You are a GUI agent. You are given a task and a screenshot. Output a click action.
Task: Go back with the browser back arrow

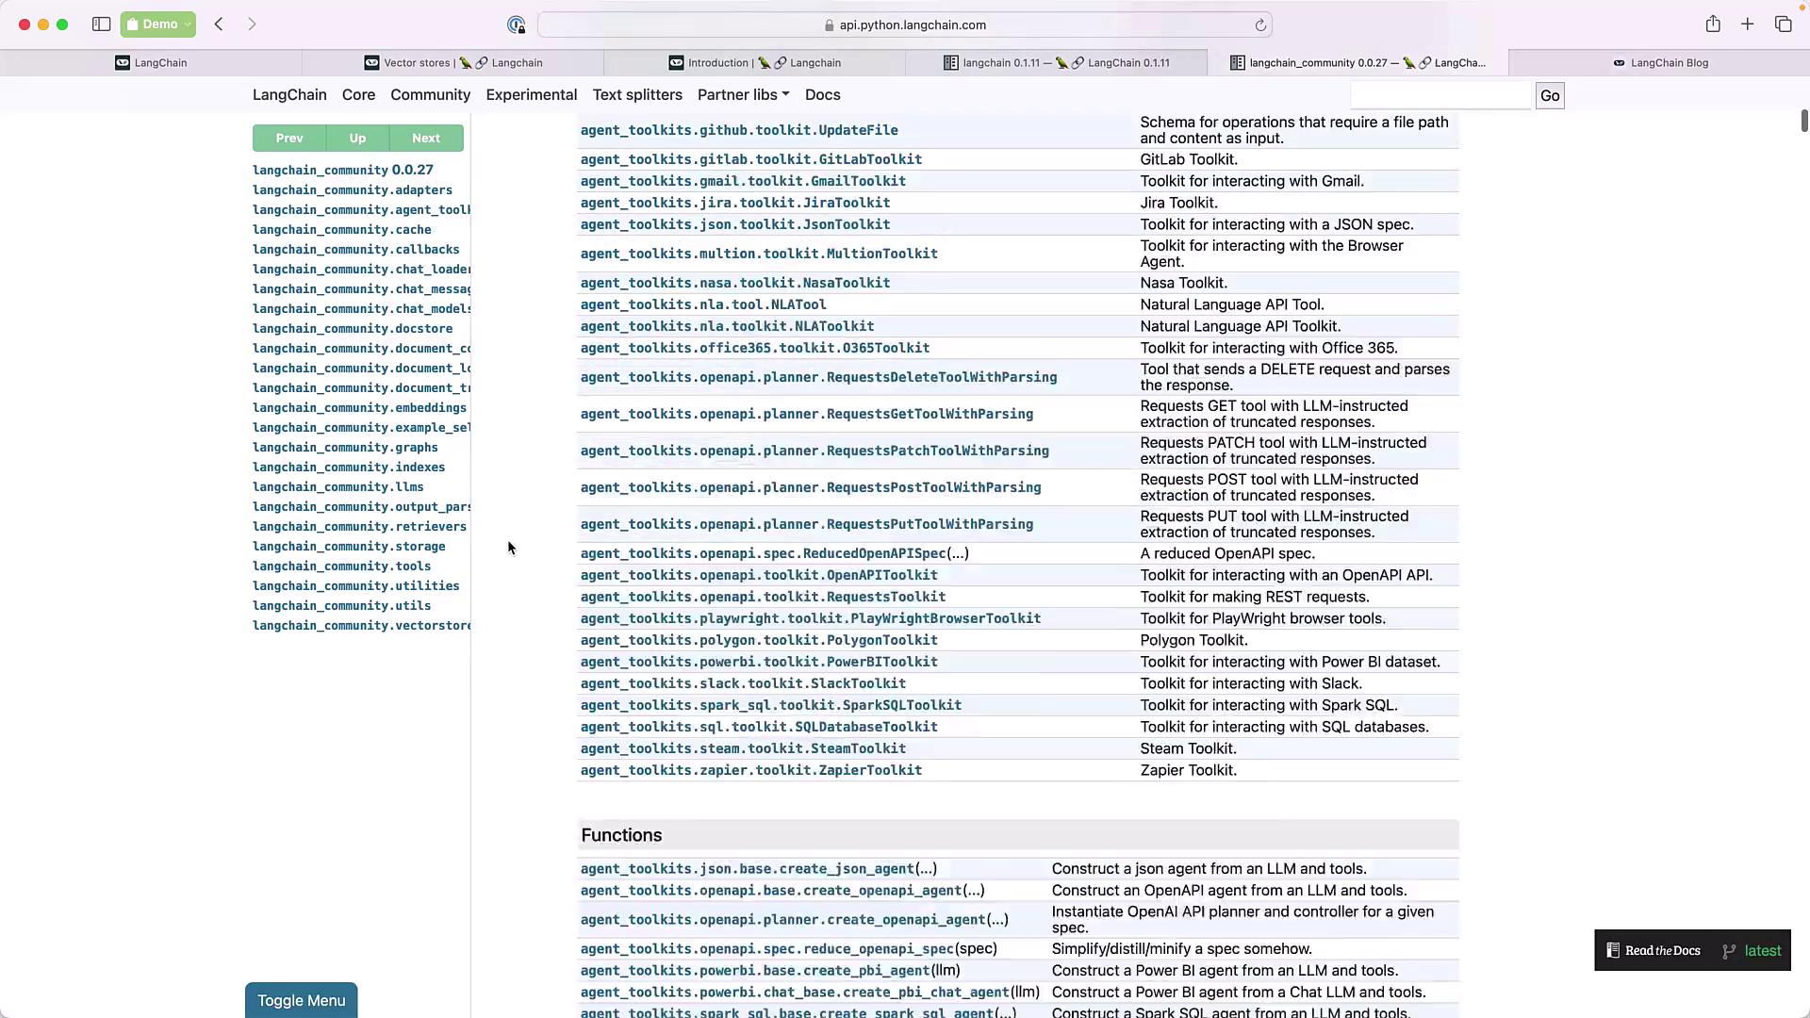click(219, 25)
